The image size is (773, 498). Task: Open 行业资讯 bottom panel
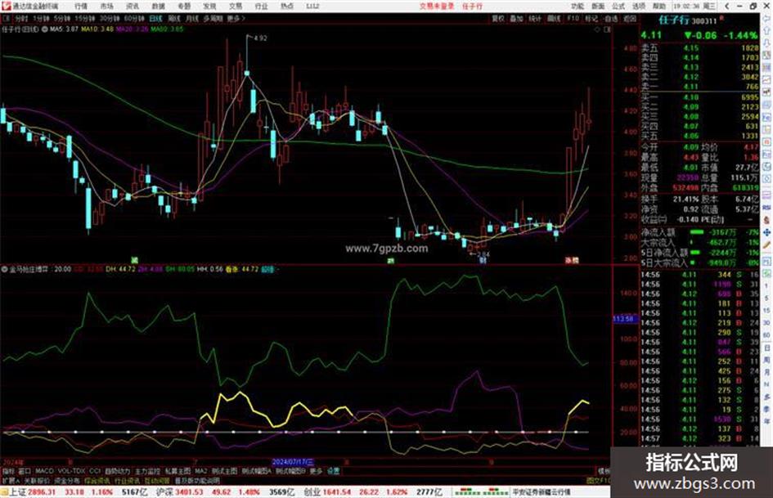[127, 480]
